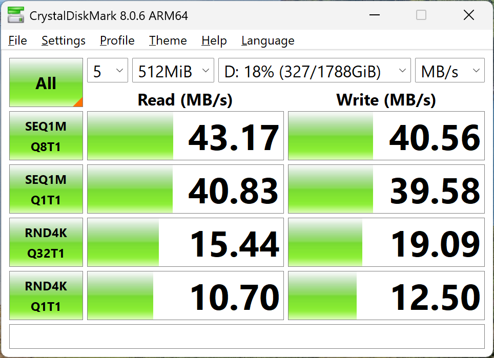Start the RND4K Q1T1 test

tap(46, 296)
